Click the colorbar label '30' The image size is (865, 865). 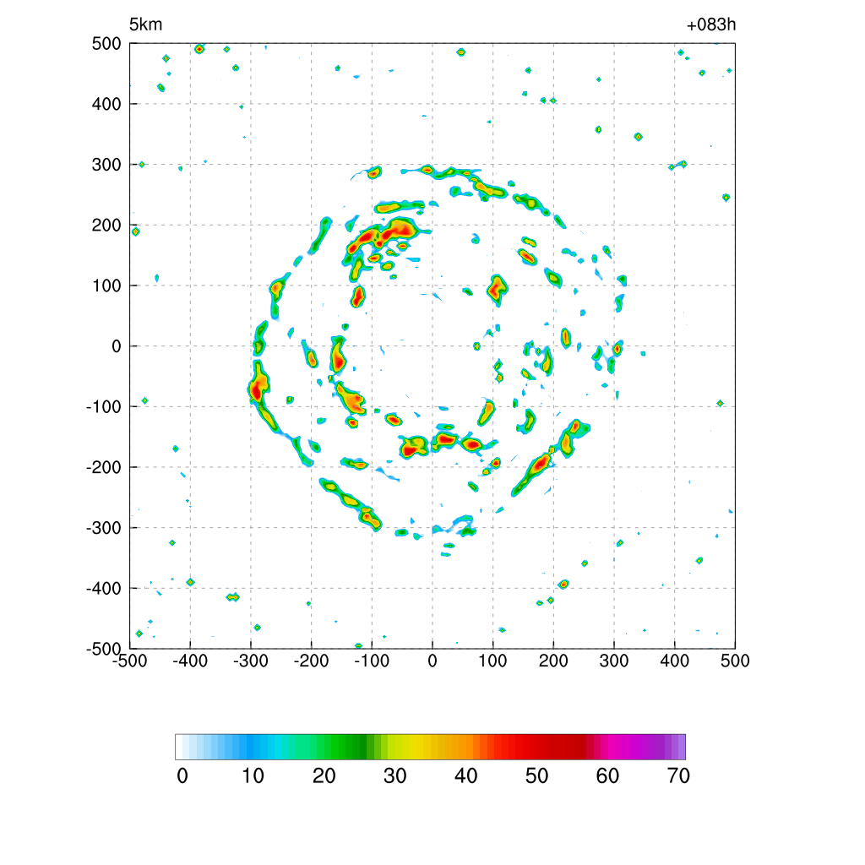coord(395,776)
